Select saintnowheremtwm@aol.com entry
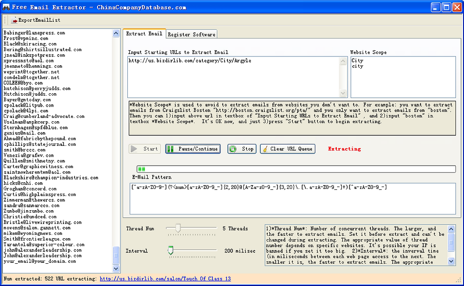Image resolution: width=464 pixels, height=286 pixels. point(37,172)
